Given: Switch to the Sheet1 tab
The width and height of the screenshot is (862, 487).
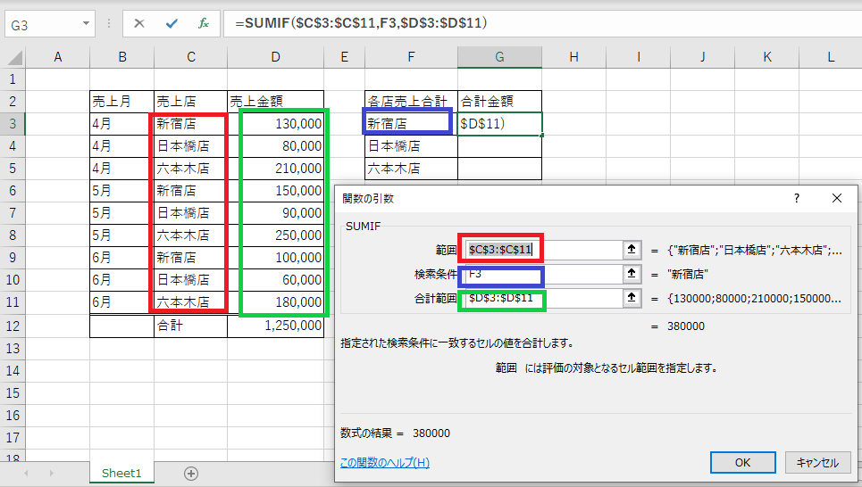Looking at the screenshot, I should pyautogui.click(x=121, y=474).
